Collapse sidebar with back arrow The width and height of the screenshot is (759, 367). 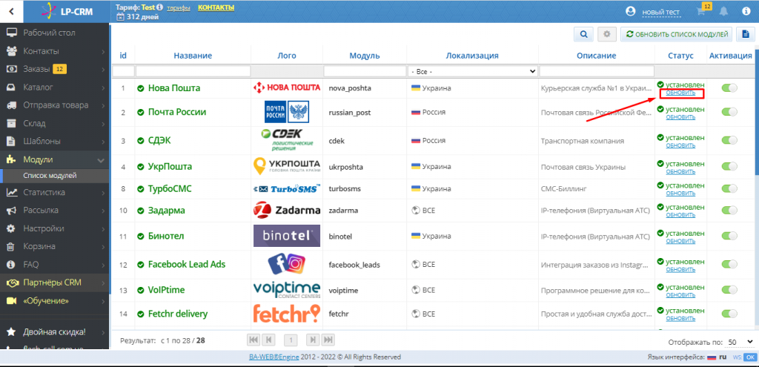(x=11, y=11)
